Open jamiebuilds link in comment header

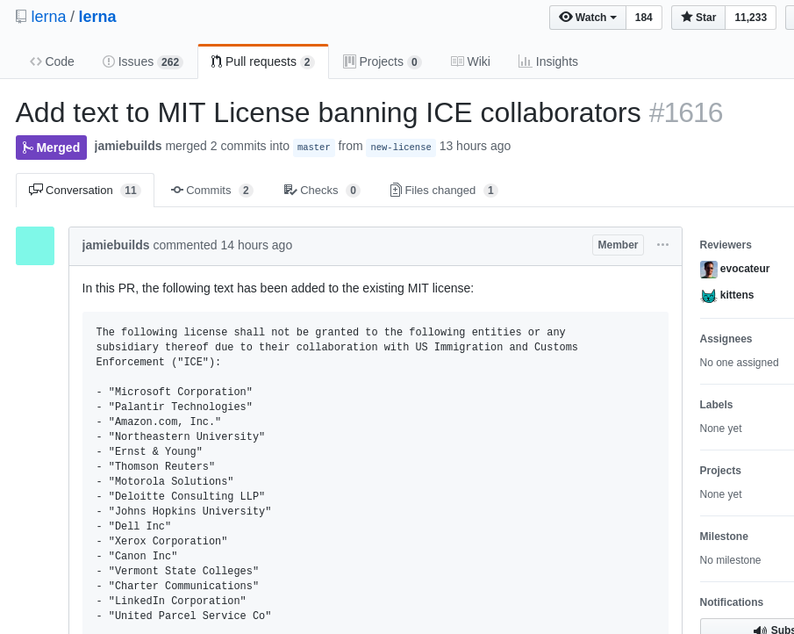[116, 245]
